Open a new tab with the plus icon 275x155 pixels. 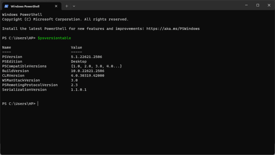(x=67, y=6)
